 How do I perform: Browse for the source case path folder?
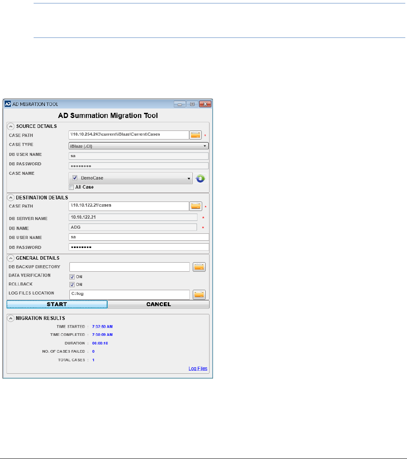(195, 135)
